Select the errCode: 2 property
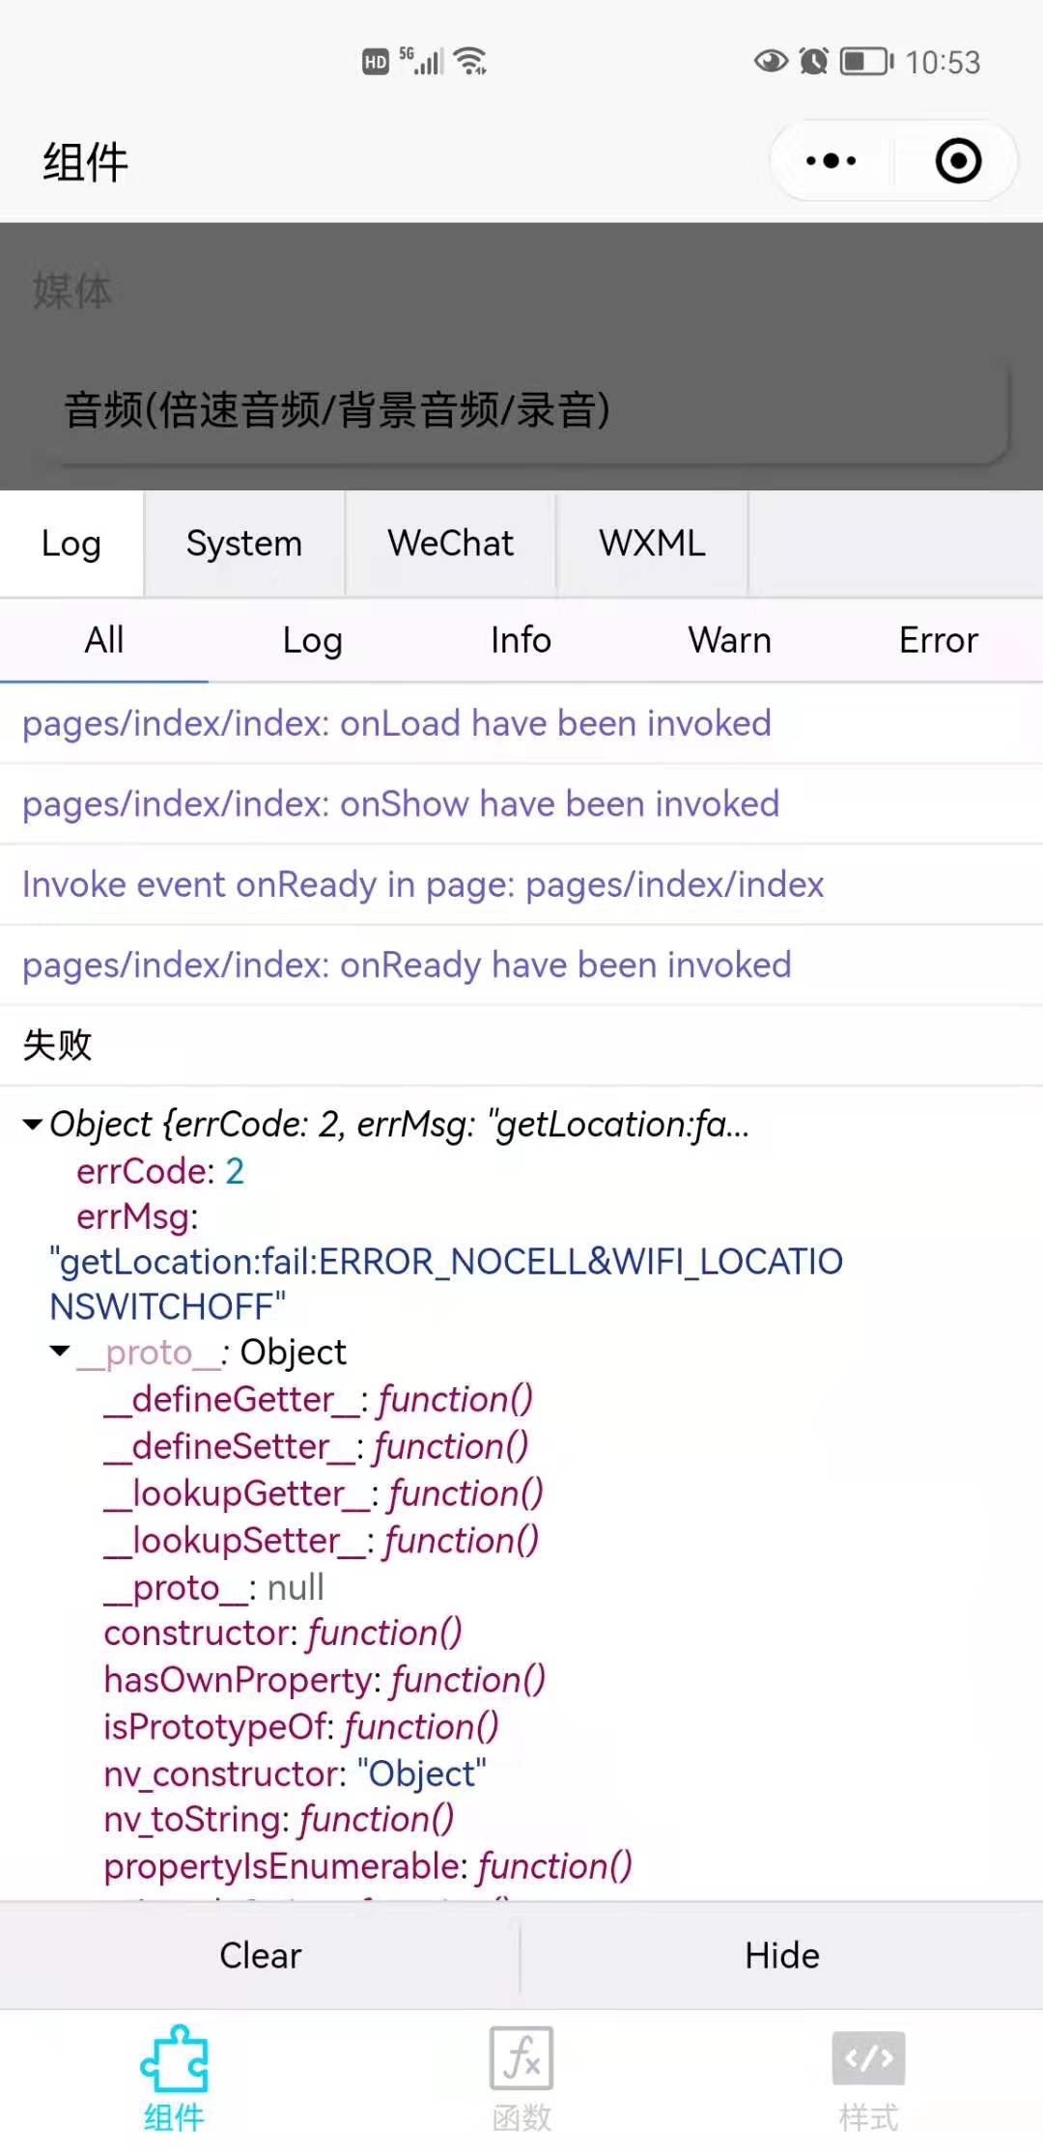 (160, 1171)
